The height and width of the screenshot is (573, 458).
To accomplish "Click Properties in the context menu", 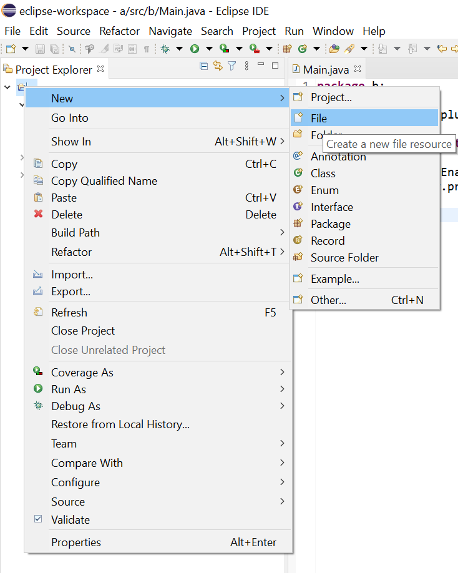I will [158, 542].
